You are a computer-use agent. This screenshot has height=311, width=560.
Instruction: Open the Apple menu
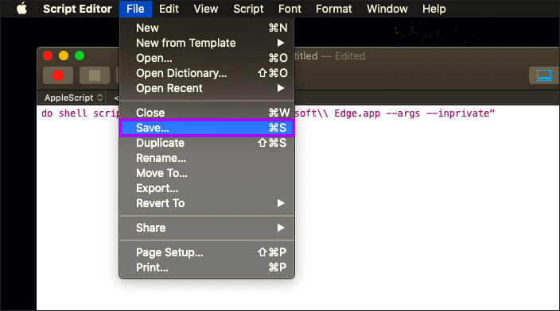pyautogui.click(x=22, y=9)
